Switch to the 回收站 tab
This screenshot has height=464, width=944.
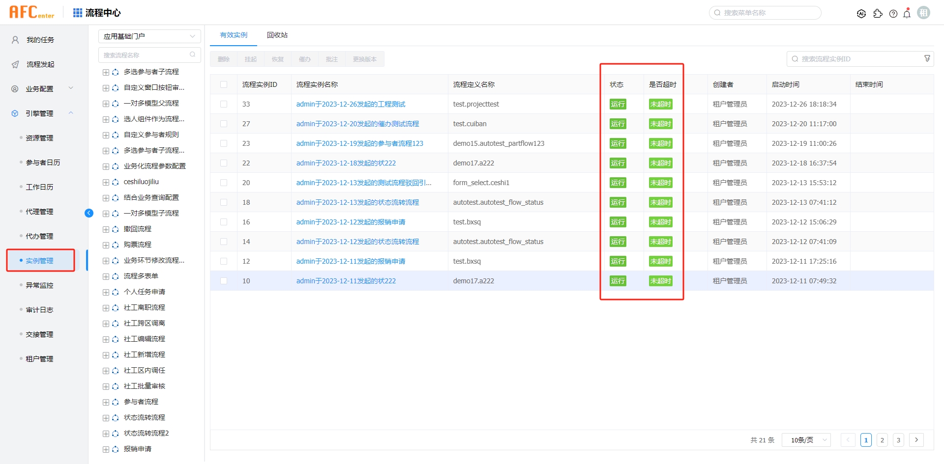[277, 35]
